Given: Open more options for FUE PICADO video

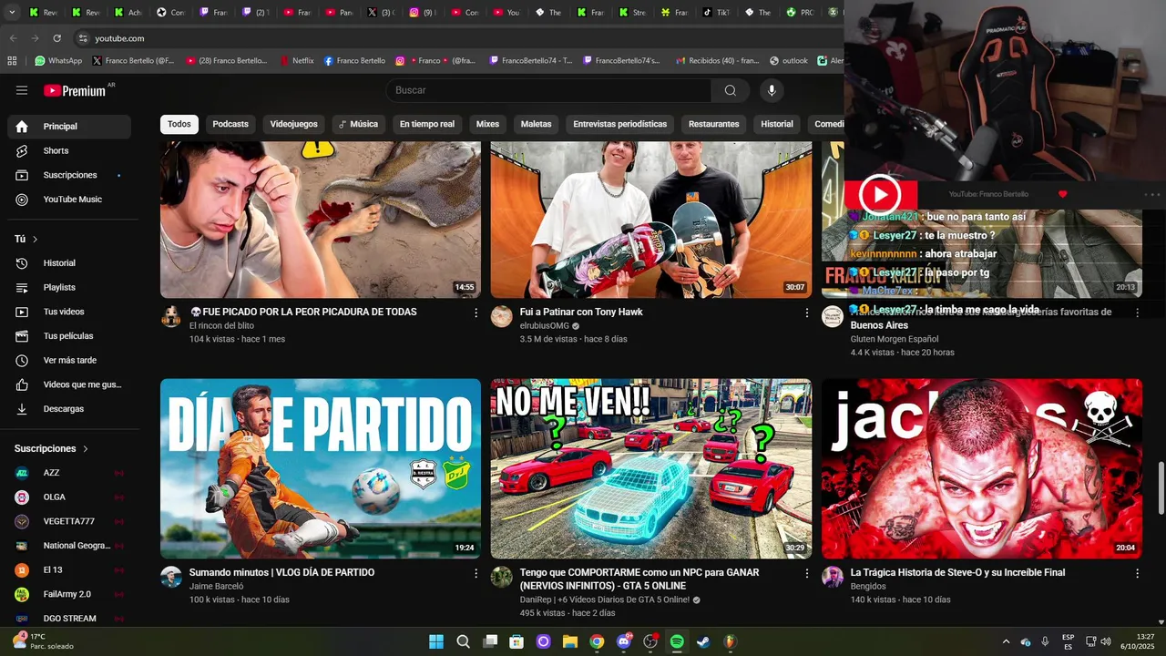Looking at the screenshot, I should pos(476,313).
